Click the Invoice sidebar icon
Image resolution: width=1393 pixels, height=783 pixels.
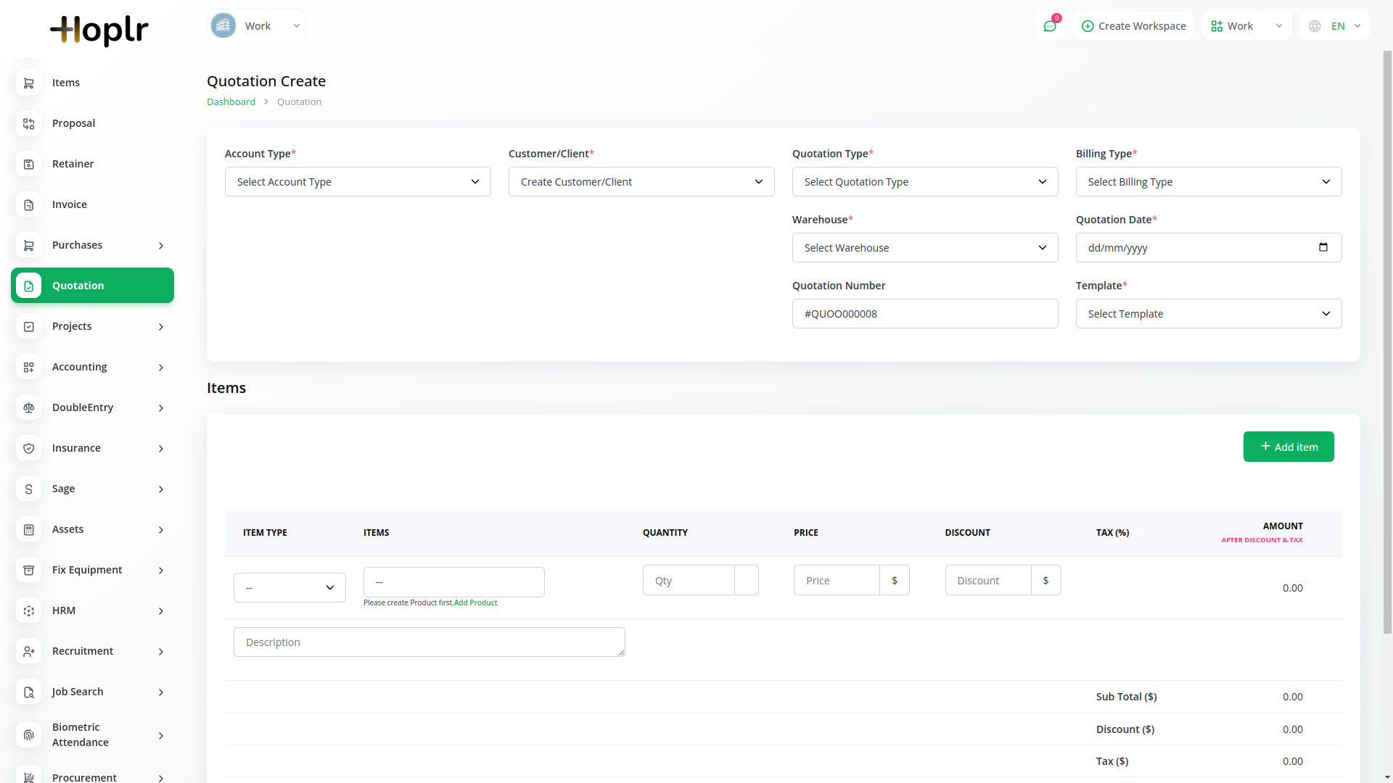28,204
